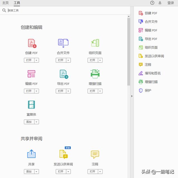Switch to the 工具 tab

17,3
